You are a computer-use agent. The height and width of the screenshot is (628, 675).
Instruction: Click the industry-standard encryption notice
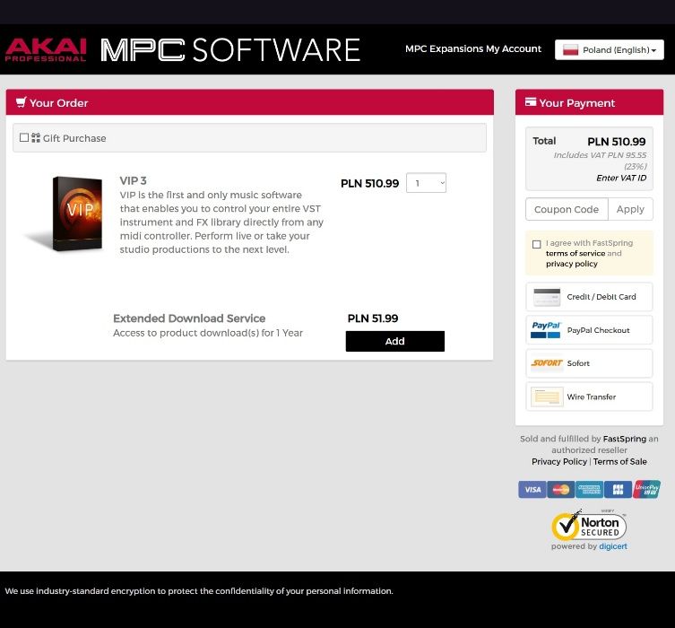click(199, 591)
